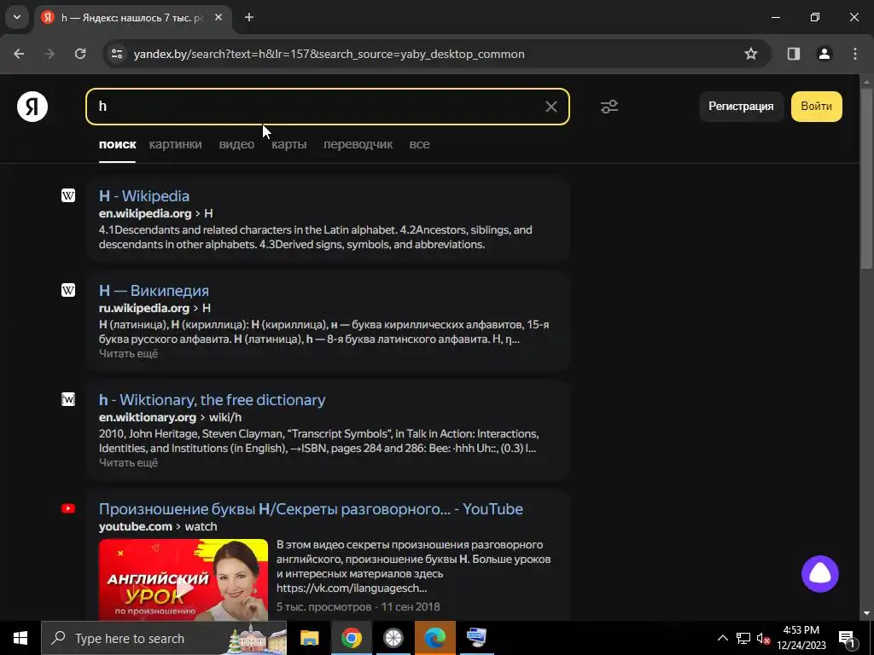874x655 pixels.
Task: Click YouTube favicon beside pronunciation video result
Action: pyautogui.click(x=68, y=508)
